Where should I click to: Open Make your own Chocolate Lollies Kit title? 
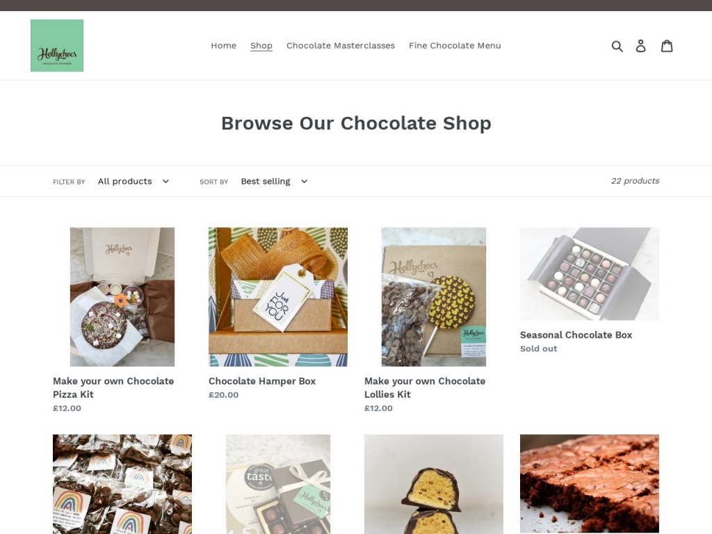coord(425,388)
